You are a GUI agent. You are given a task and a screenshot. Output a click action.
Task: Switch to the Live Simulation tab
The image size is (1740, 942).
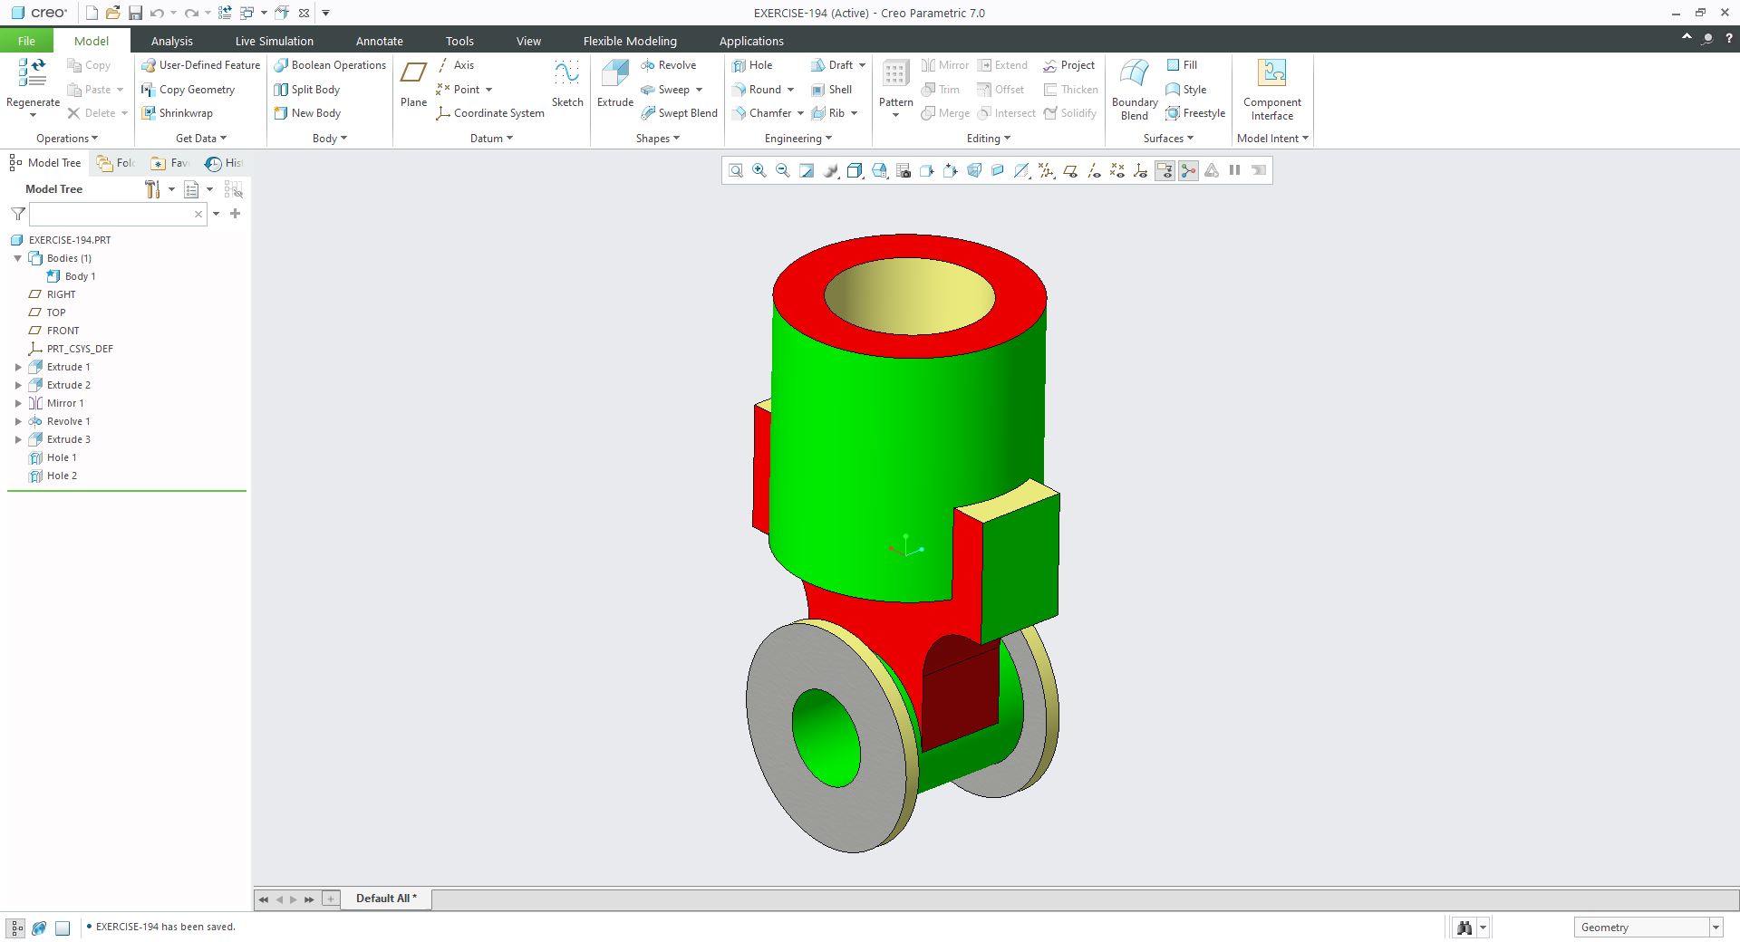tap(274, 41)
